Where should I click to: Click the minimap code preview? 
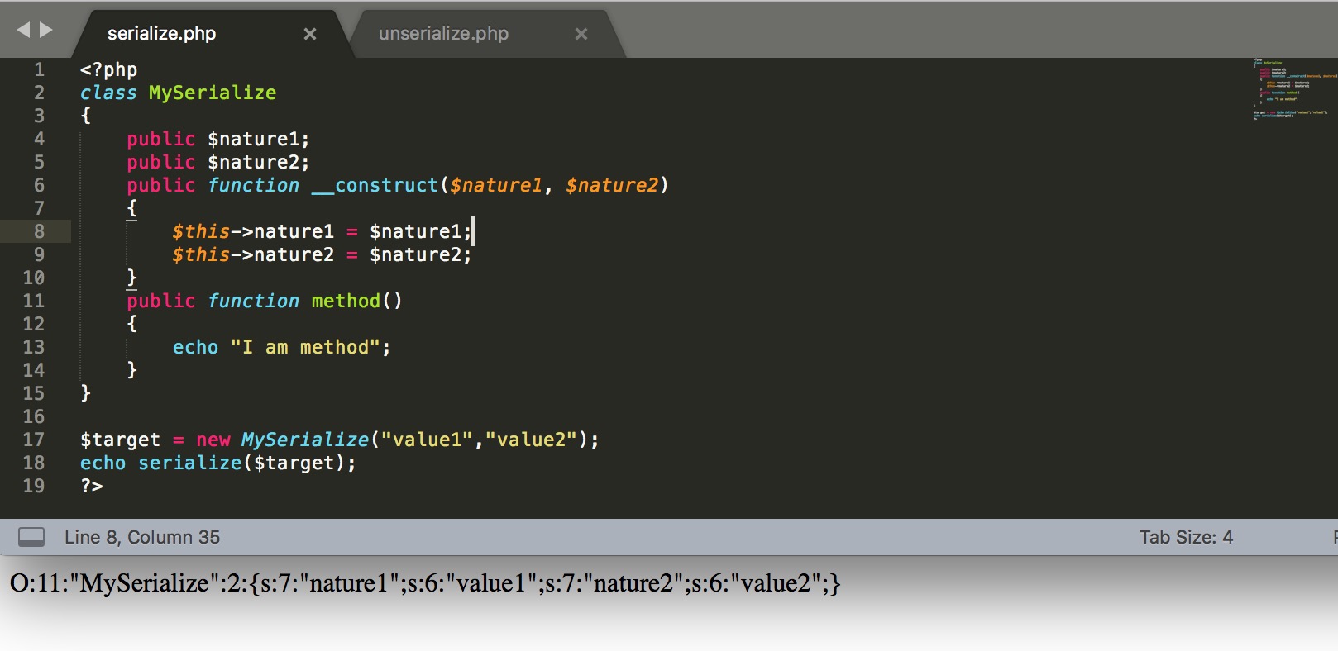click(1293, 89)
